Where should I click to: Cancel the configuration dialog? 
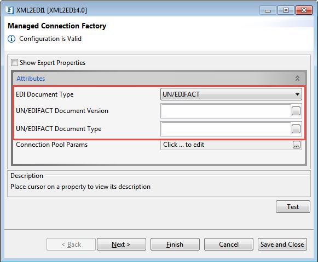[x=229, y=245]
